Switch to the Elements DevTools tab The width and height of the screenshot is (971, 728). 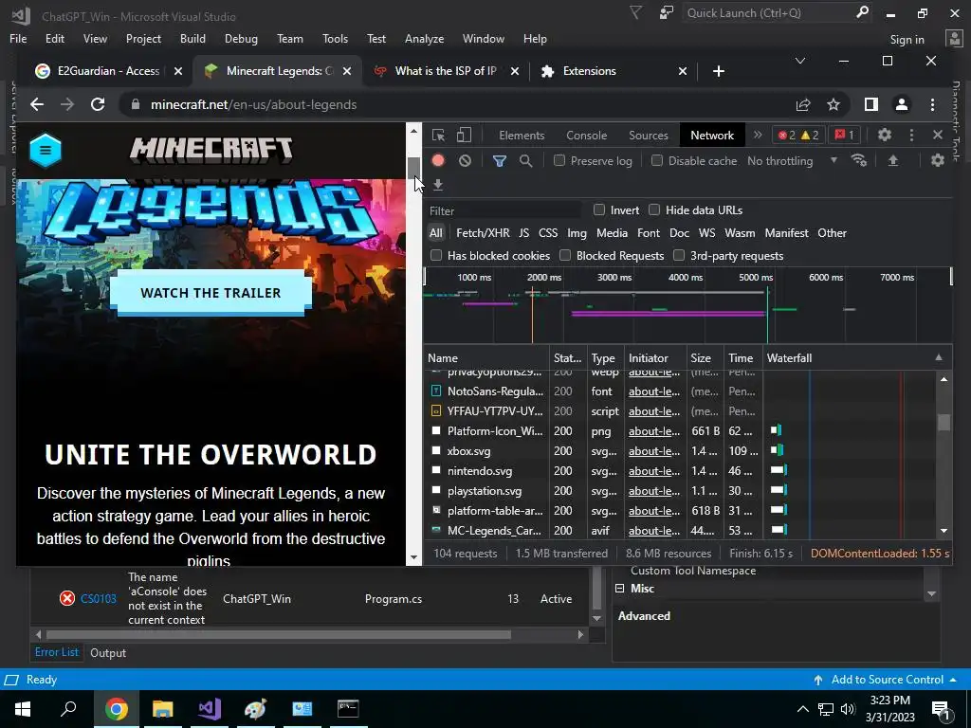pos(522,135)
